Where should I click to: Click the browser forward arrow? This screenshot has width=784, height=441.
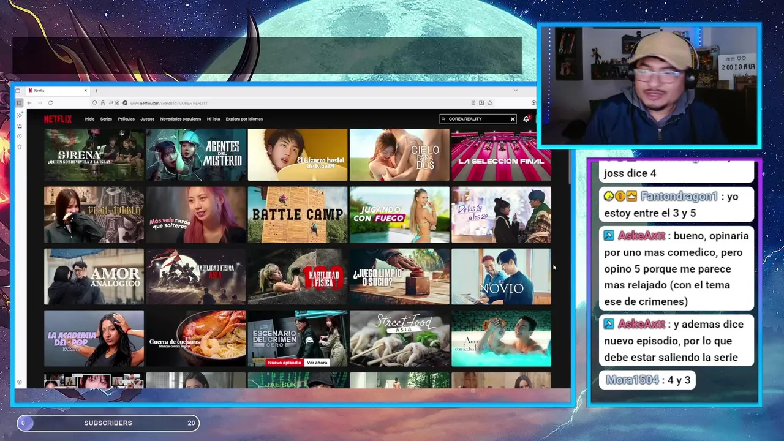(x=39, y=103)
